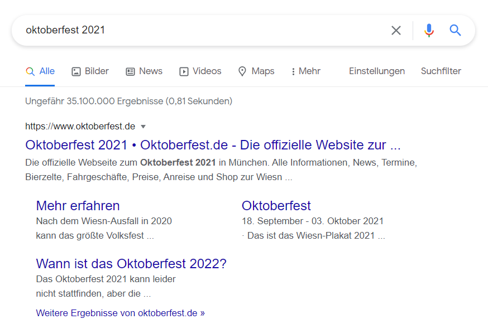Open Wann ist das Oktoberfest 2022? link
Screen dimensions: 488x329
(131, 263)
